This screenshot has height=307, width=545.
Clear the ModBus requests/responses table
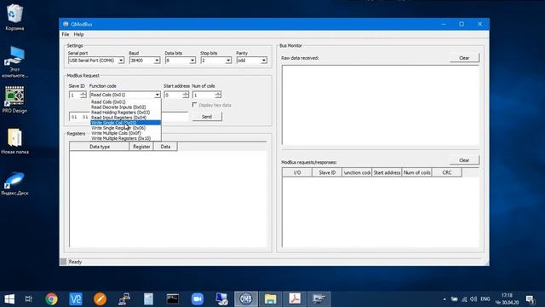(x=464, y=160)
